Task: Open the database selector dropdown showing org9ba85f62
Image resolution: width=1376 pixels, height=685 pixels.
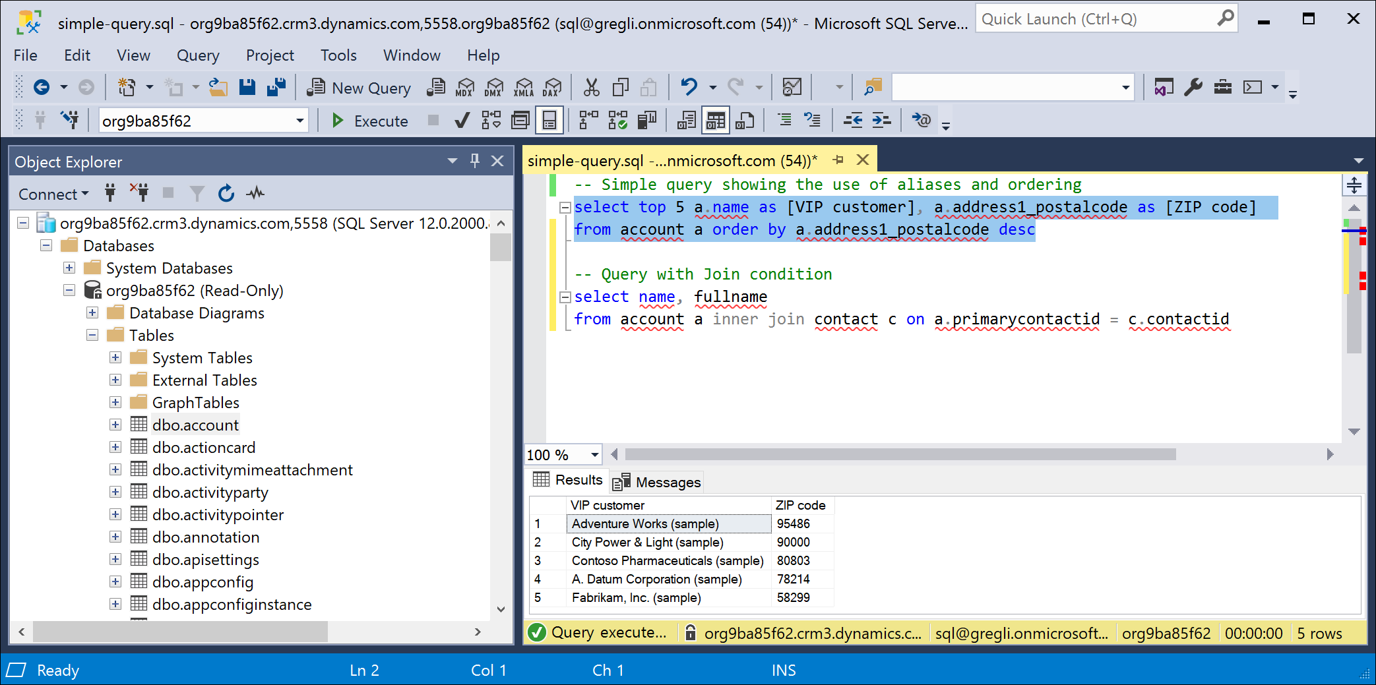Action: pyautogui.click(x=300, y=120)
